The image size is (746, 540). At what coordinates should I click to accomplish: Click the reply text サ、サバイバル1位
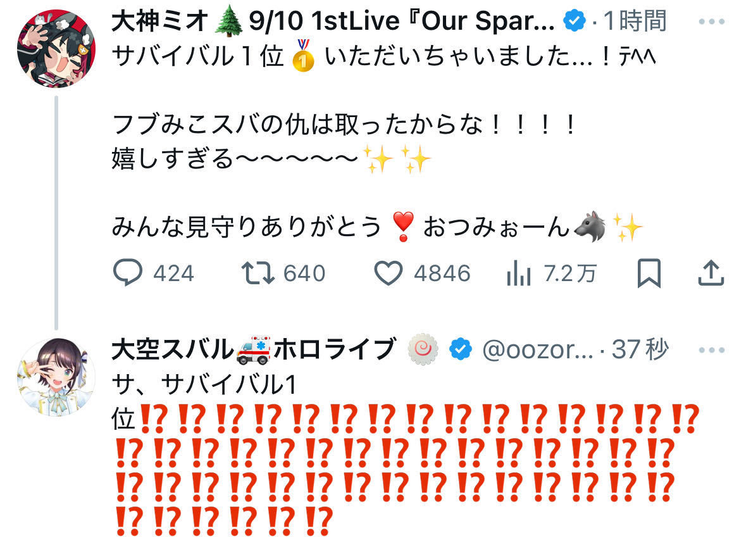204,401
